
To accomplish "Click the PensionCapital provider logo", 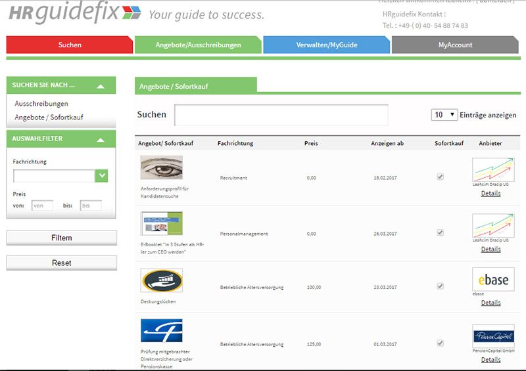I will (493, 336).
